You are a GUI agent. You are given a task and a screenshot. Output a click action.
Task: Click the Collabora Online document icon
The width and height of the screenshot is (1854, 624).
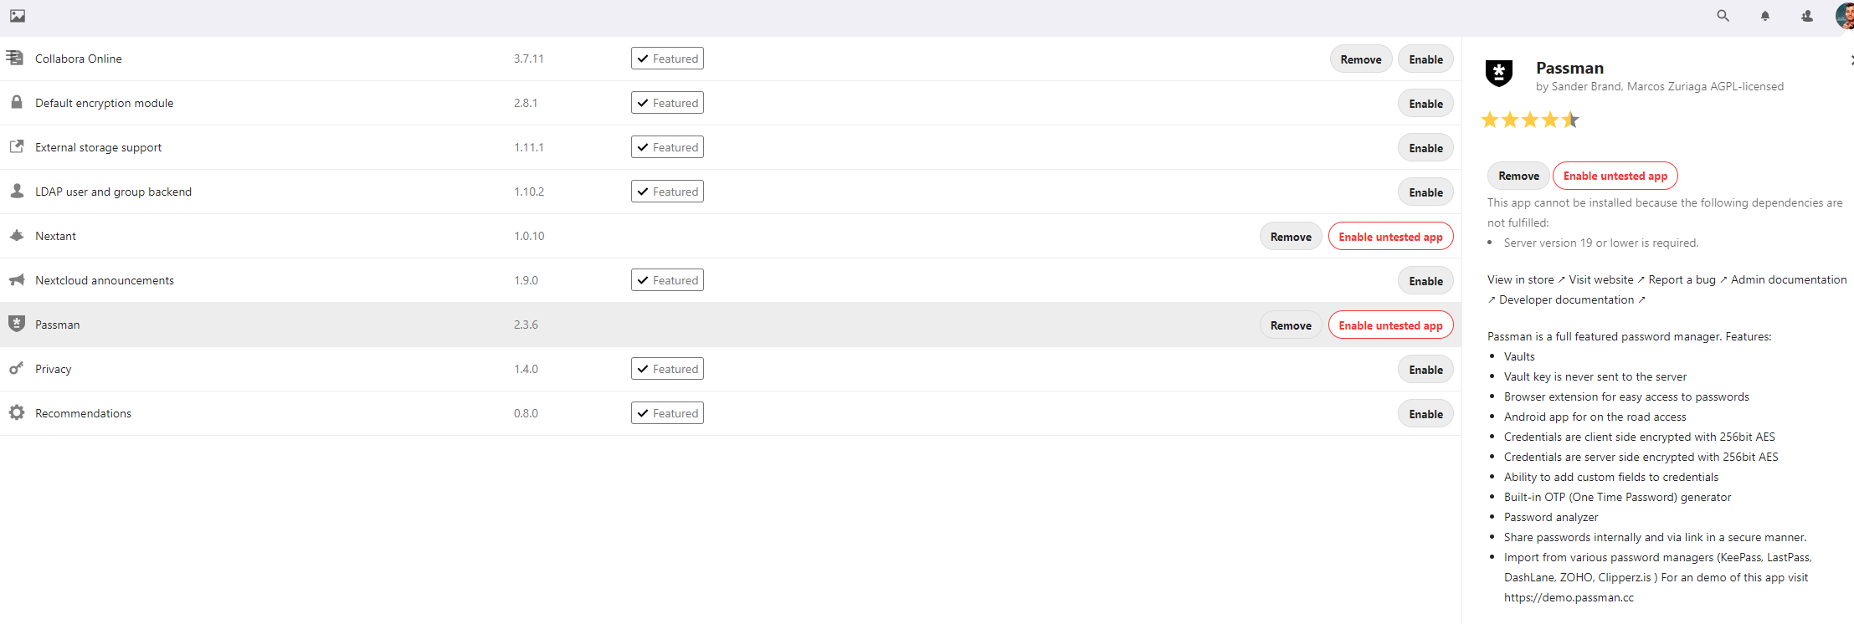coord(16,57)
